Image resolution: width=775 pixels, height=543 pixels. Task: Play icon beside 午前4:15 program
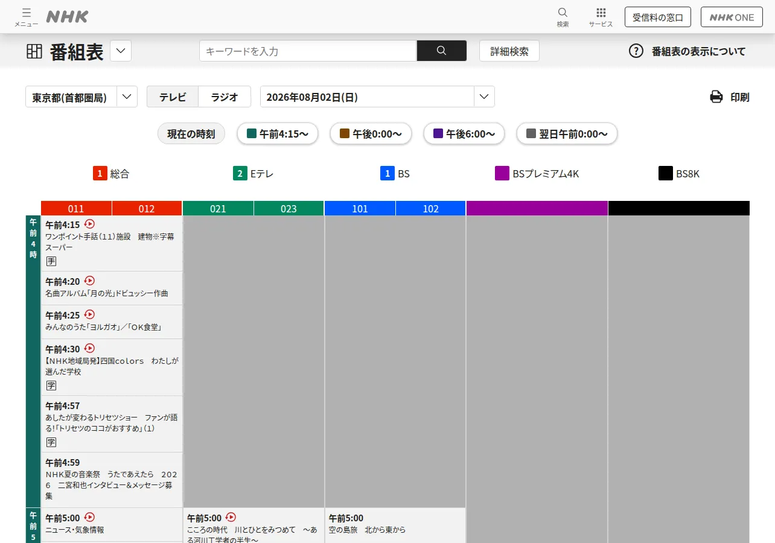pos(89,224)
